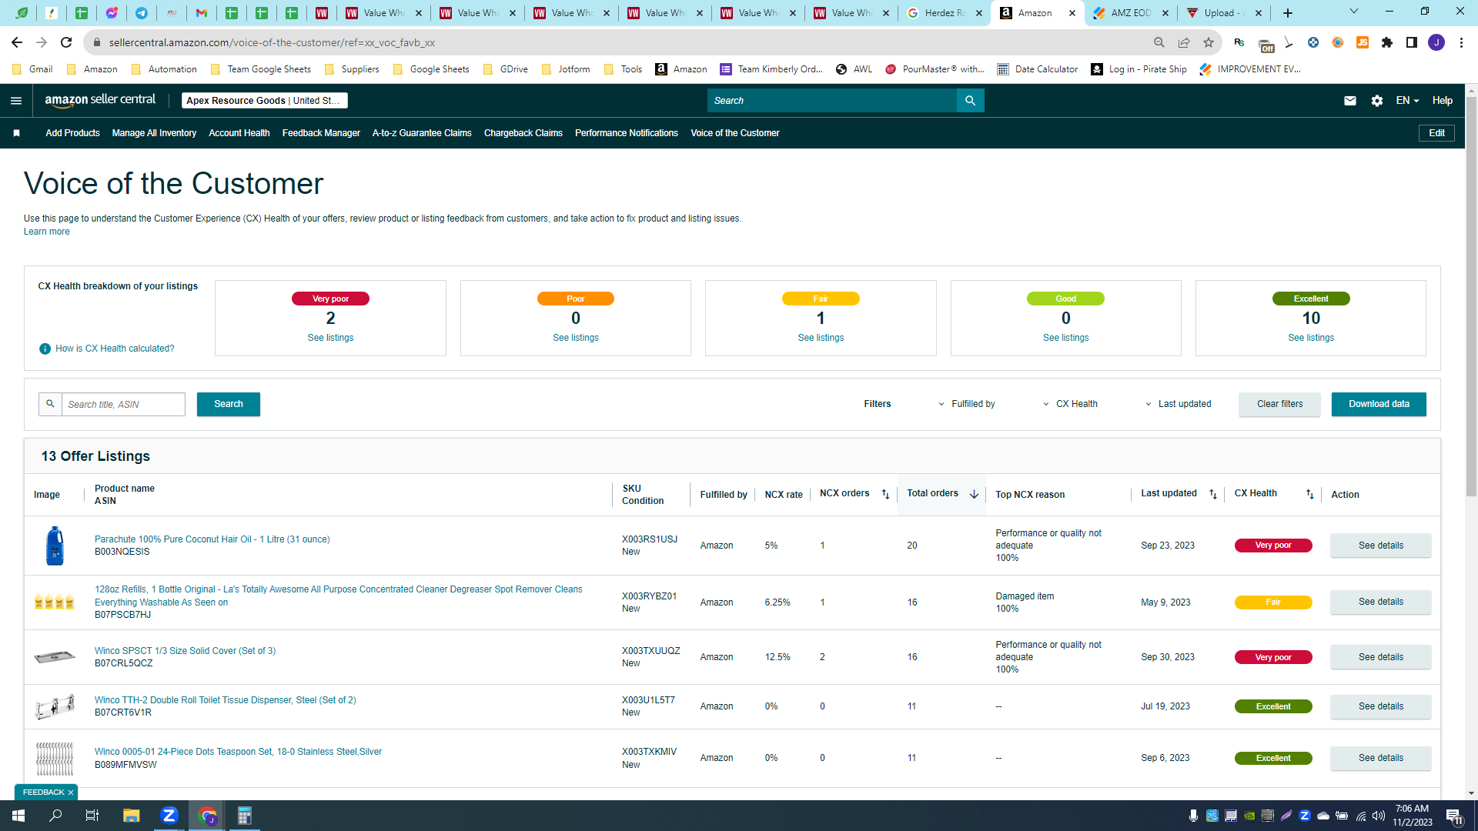Sort by the Last updated column arrows
1478x831 pixels.
pyautogui.click(x=1213, y=494)
